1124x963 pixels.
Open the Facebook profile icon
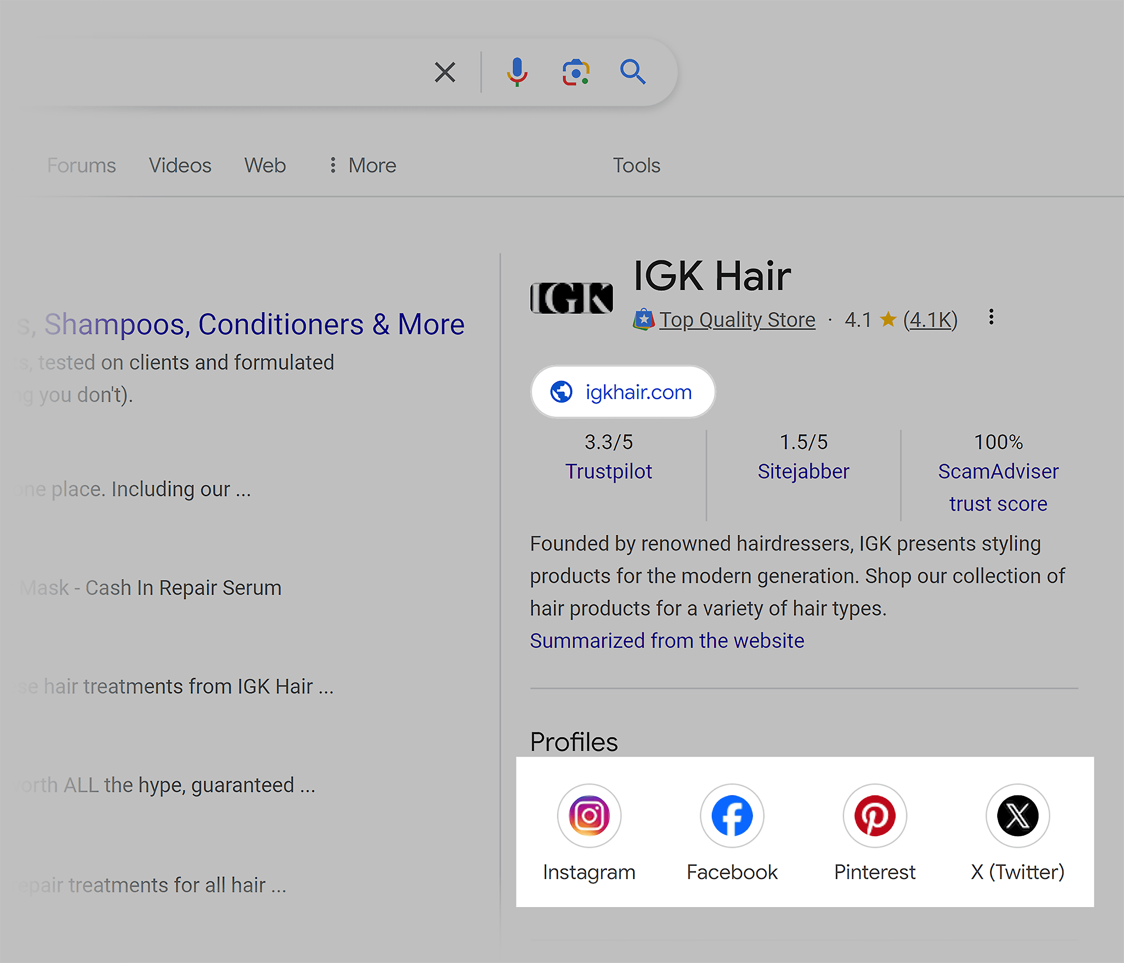coord(732,816)
